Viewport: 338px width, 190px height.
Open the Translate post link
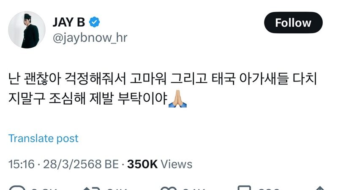click(x=44, y=138)
